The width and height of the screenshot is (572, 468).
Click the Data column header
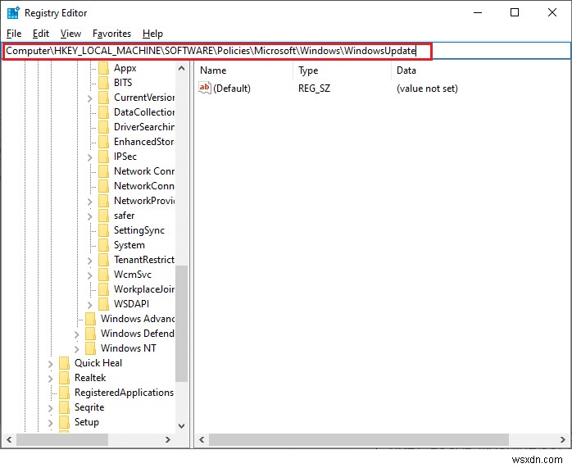[481, 70]
